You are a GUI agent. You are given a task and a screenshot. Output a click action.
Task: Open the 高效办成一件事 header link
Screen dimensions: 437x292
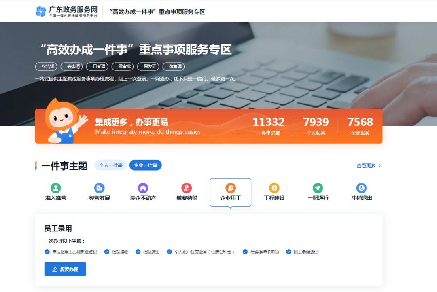(x=157, y=12)
